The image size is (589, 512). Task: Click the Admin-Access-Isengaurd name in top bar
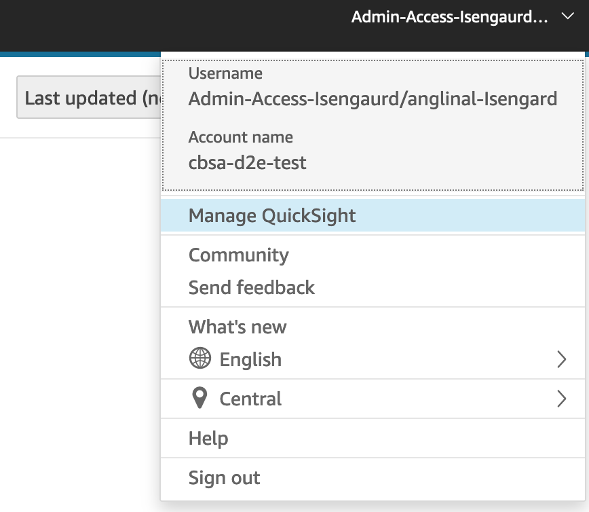coord(449,18)
